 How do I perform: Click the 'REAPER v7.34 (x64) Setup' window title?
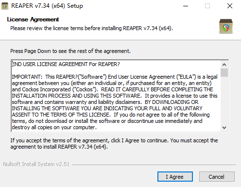coord(47,6)
